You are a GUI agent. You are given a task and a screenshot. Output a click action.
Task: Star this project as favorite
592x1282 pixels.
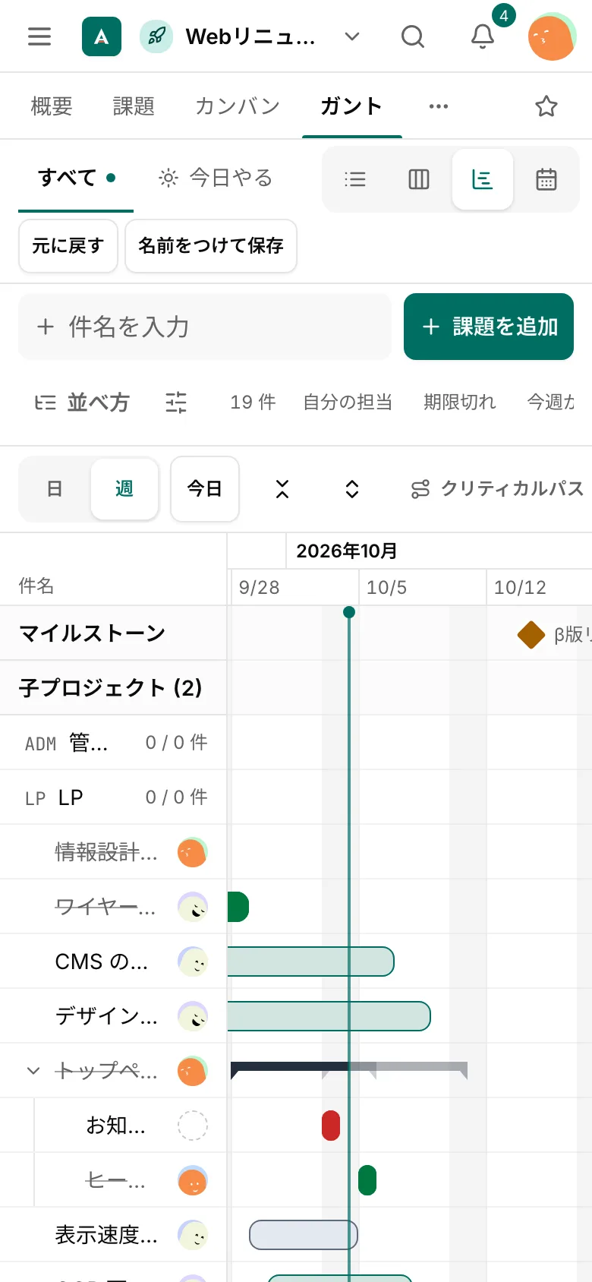pos(546,106)
